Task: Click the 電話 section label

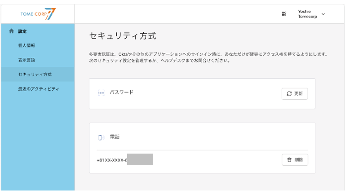Action: pyautogui.click(x=115, y=137)
